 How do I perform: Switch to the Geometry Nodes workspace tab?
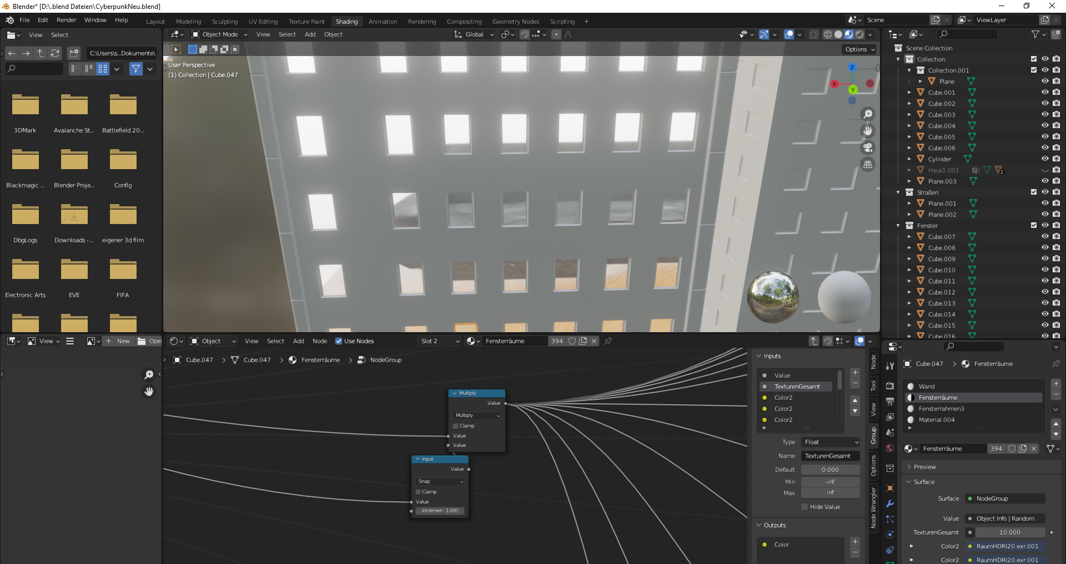(515, 21)
